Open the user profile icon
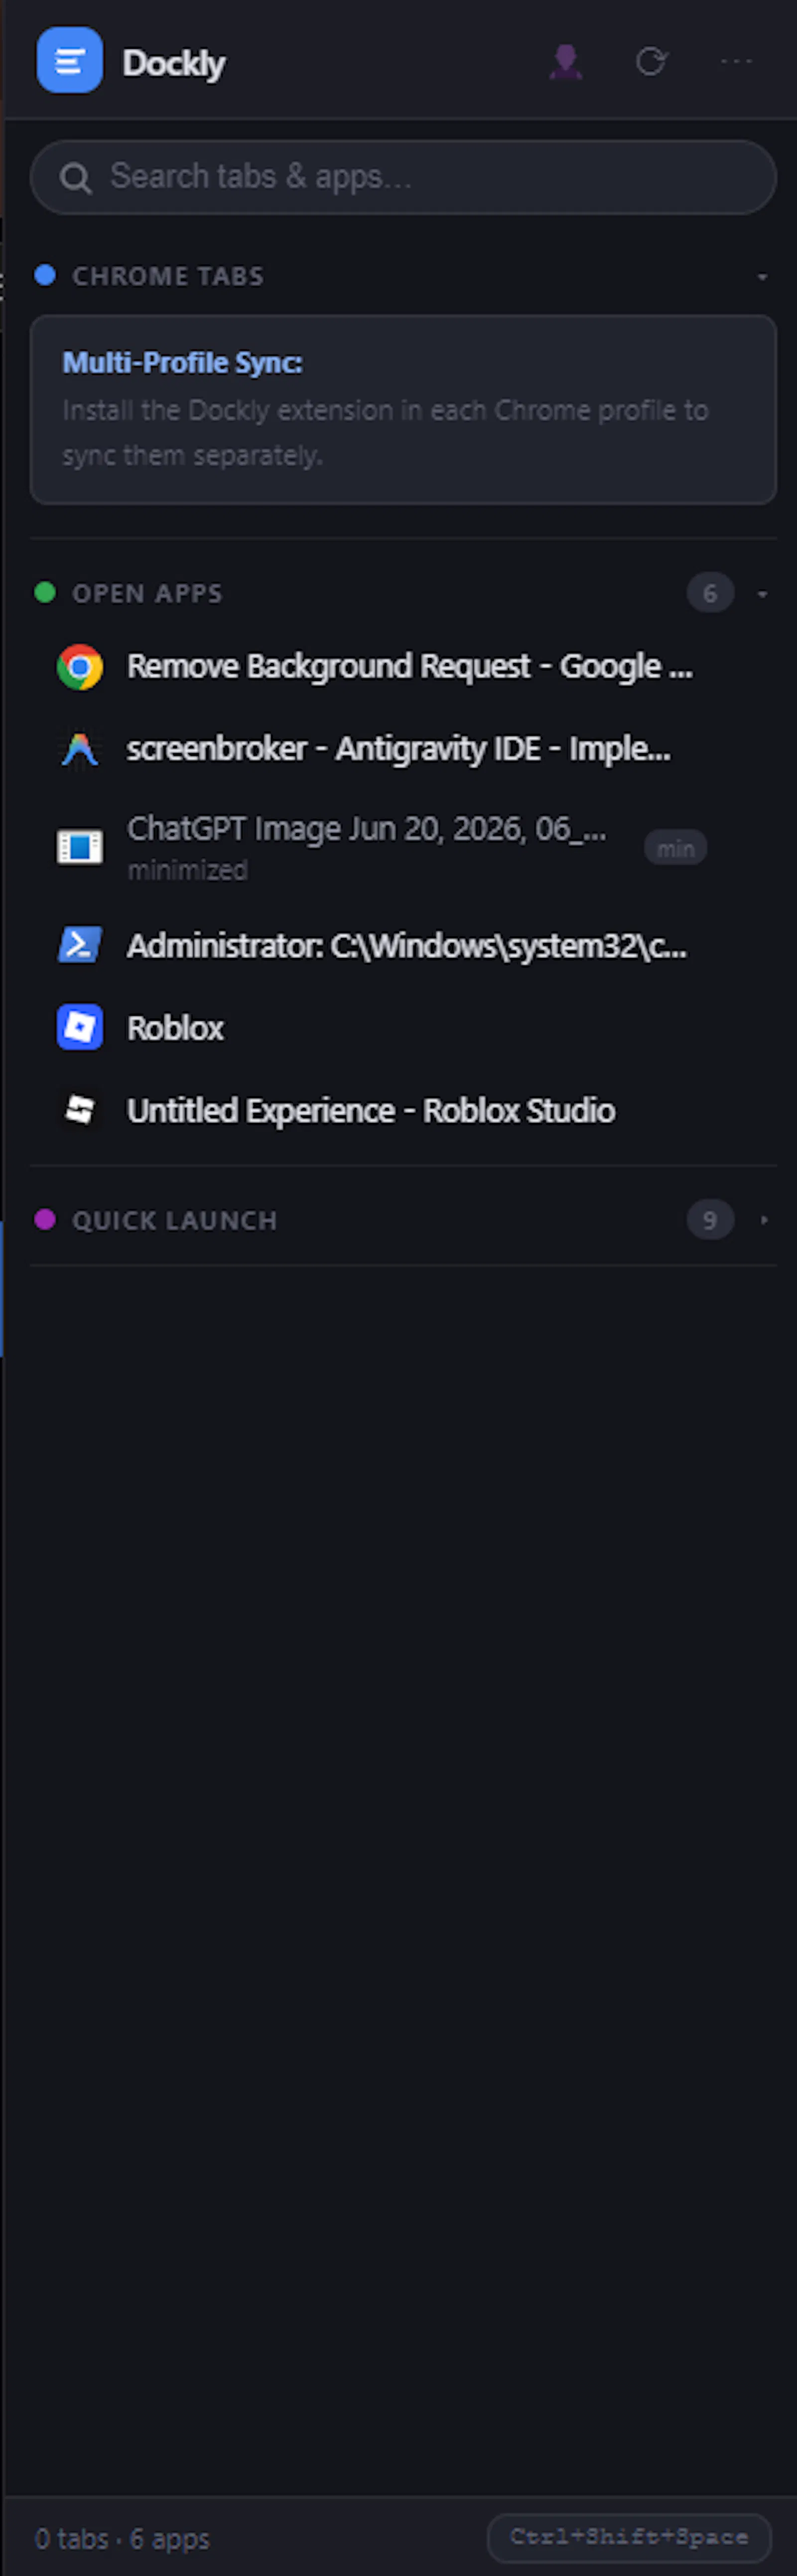The width and height of the screenshot is (797, 2576). tap(566, 61)
